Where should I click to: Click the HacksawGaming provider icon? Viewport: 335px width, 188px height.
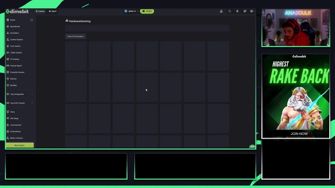[67, 21]
